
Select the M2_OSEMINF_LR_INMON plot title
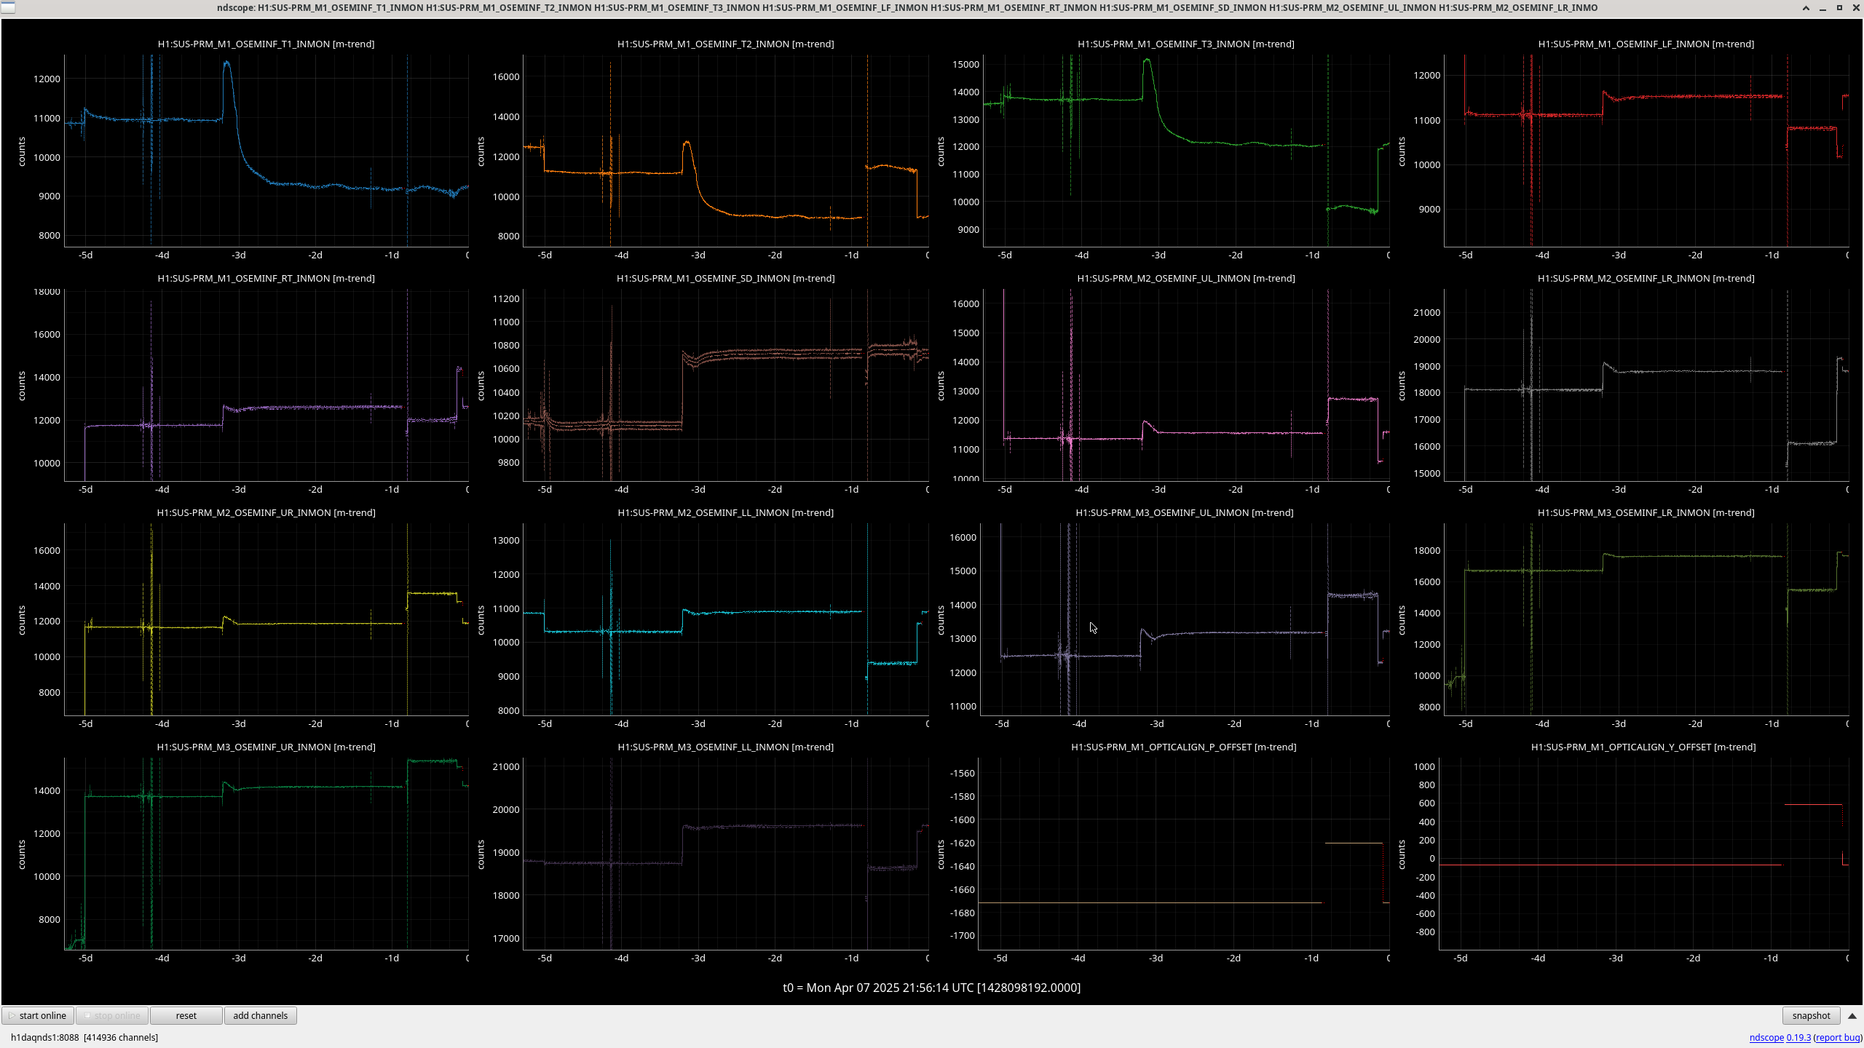(x=1646, y=278)
